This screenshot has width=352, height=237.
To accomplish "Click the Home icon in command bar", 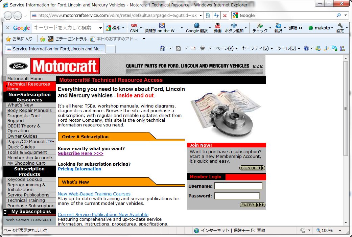I will (163, 48).
